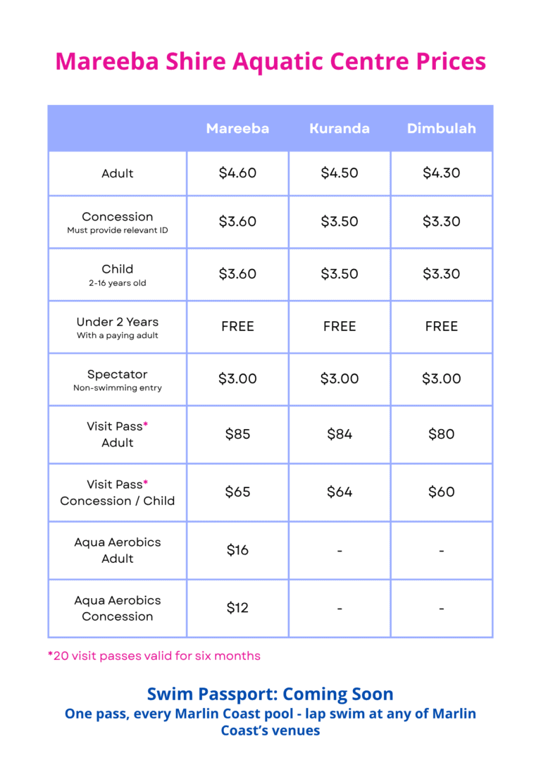Click Dimbulah adult price $4.30
Viewport: 541px width, 765px height.
(442, 173)
